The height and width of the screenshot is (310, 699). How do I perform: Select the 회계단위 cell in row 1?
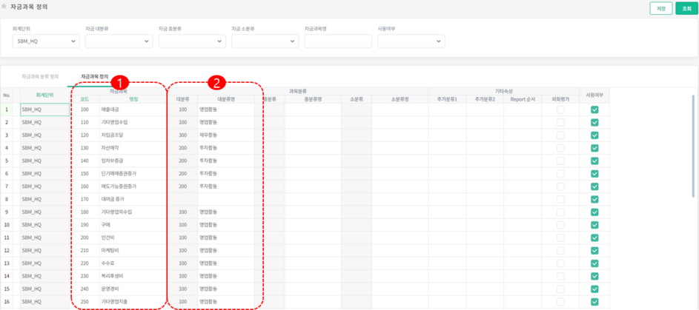(x=45, y=109)
